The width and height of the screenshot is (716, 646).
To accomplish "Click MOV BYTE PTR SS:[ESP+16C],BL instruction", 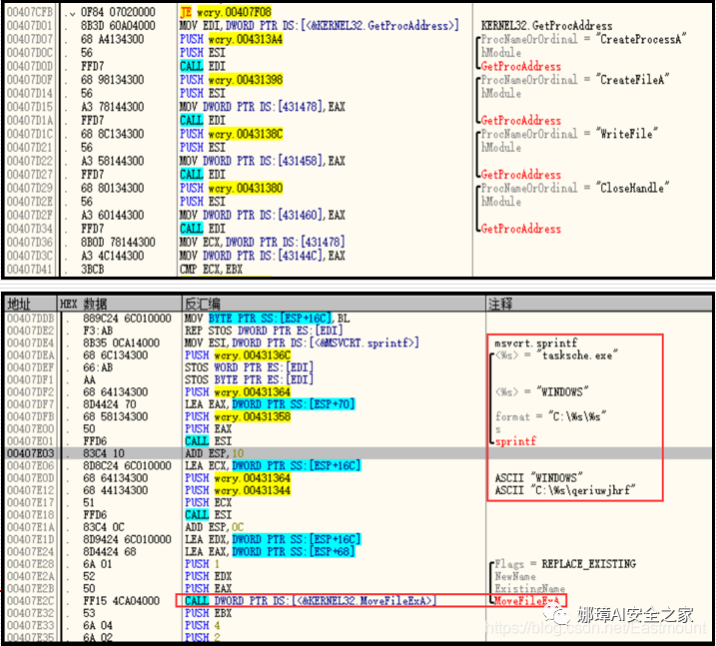I will click(x=268, y=319).
